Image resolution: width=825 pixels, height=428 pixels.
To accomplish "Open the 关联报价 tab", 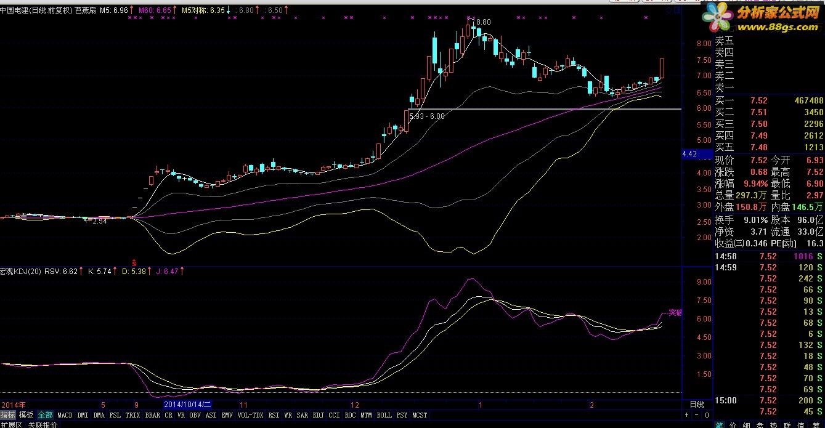I will click(43, 425).
